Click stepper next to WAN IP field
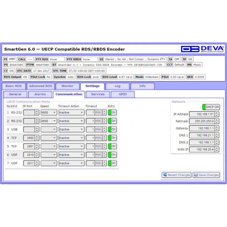Screen dimensions: 227x227 click(x=217, y=149)
